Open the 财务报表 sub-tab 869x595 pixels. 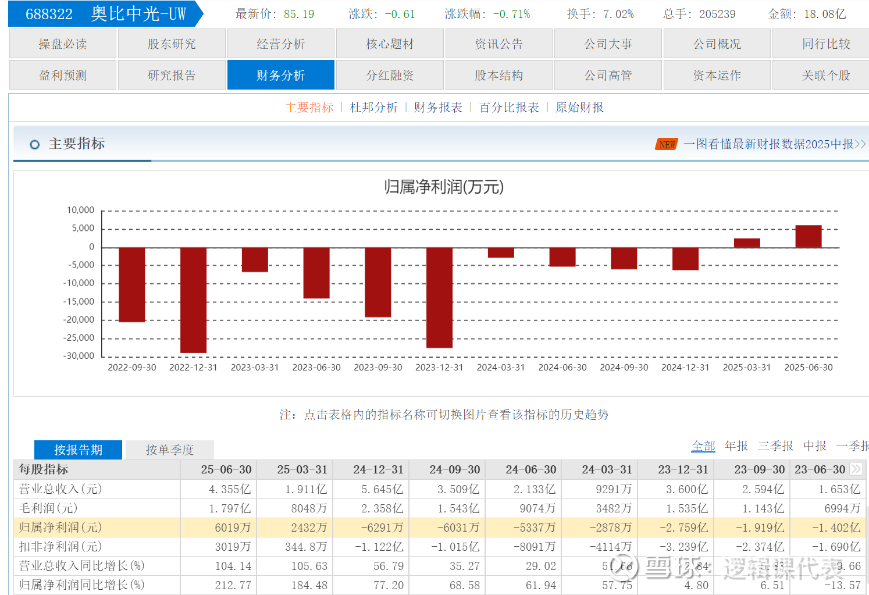tap(438, 108)
